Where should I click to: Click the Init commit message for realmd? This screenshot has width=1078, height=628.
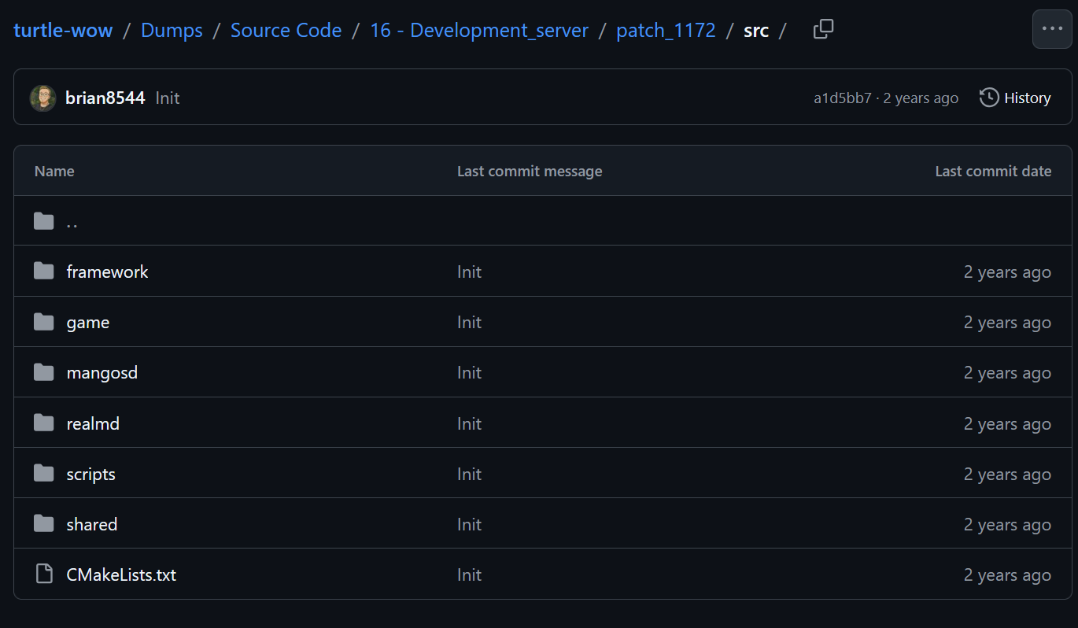click(469, 423)
